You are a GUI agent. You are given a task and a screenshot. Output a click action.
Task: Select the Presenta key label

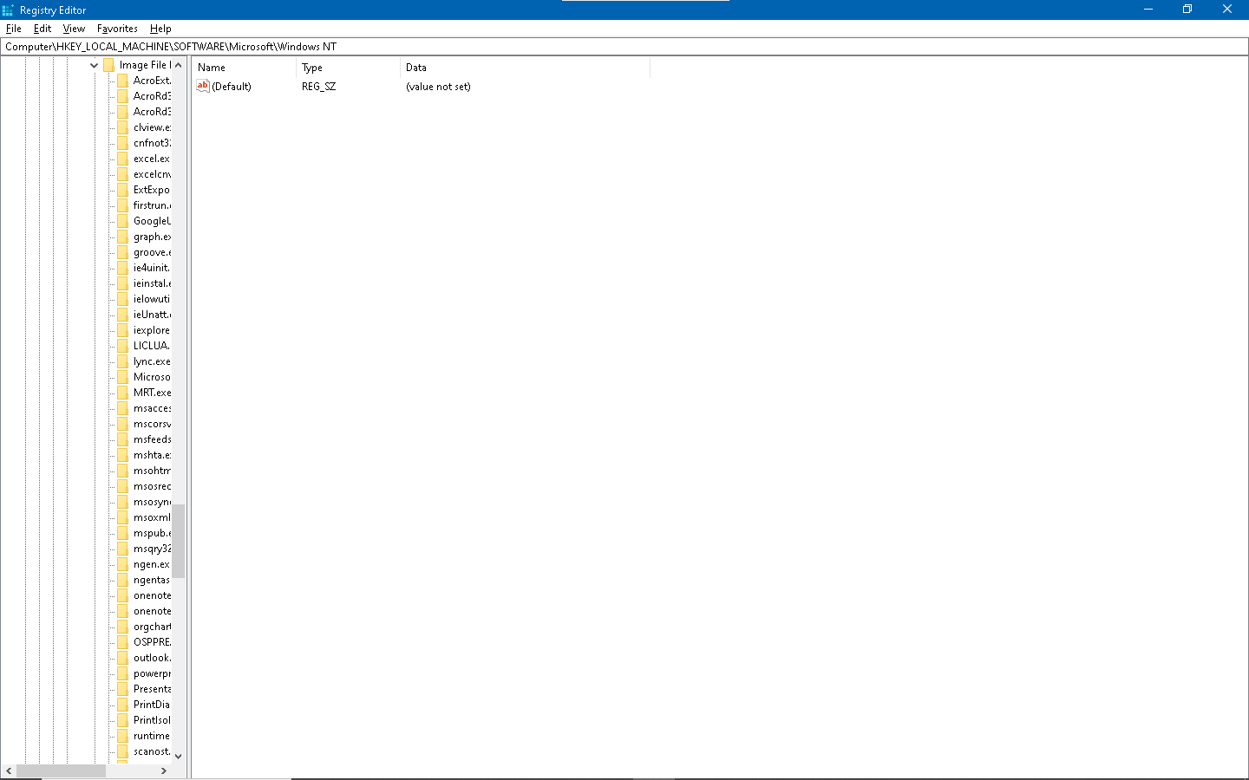click(152, 689)
